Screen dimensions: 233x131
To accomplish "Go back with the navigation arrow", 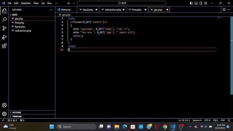I will tap(69, 3).
